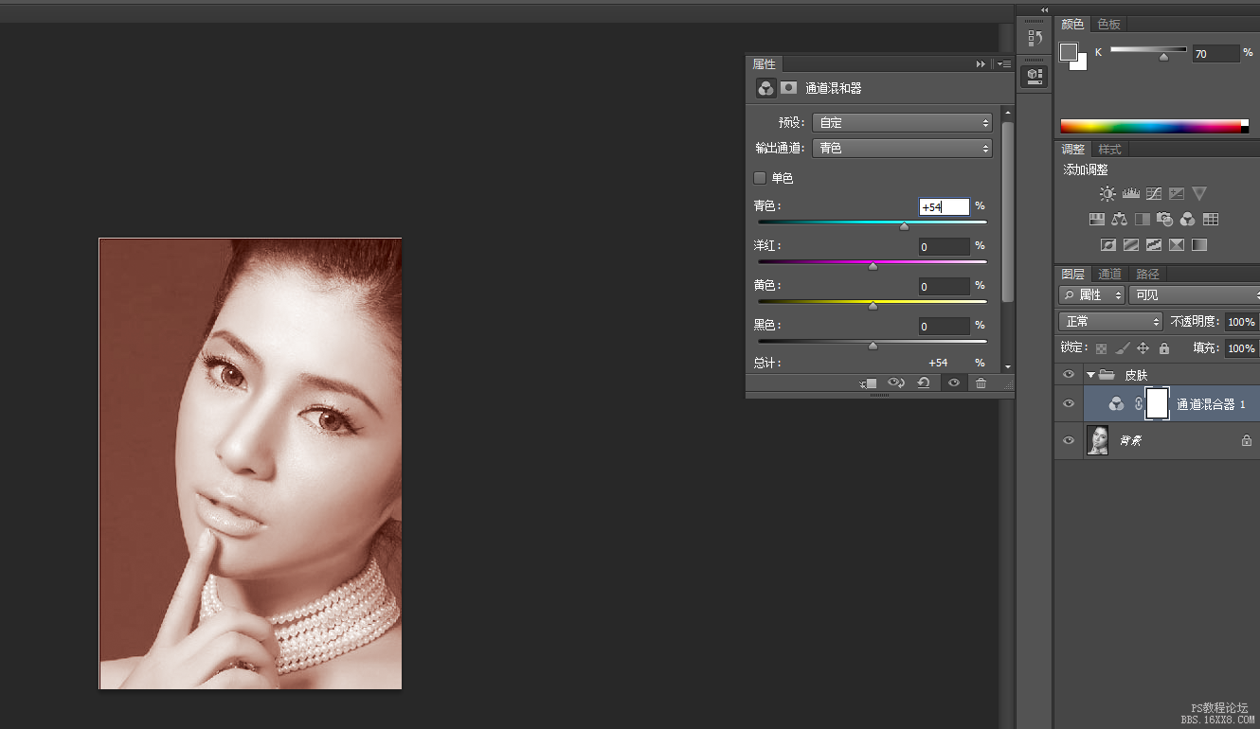Select the 调整 adjustments tab
Screen dimensions: 1260x729
[1073, 150]
